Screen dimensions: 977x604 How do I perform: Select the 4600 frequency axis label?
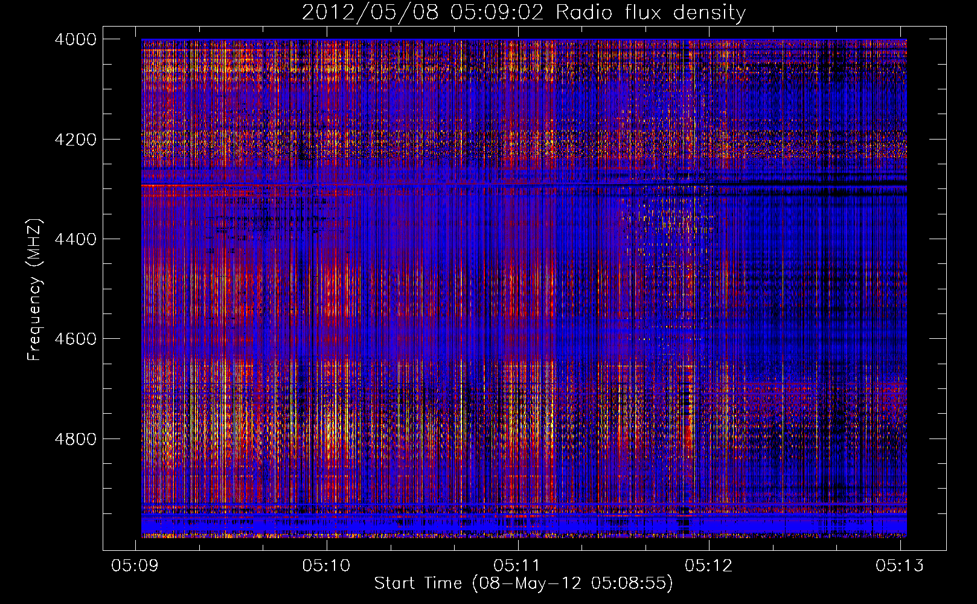point(75,339)
